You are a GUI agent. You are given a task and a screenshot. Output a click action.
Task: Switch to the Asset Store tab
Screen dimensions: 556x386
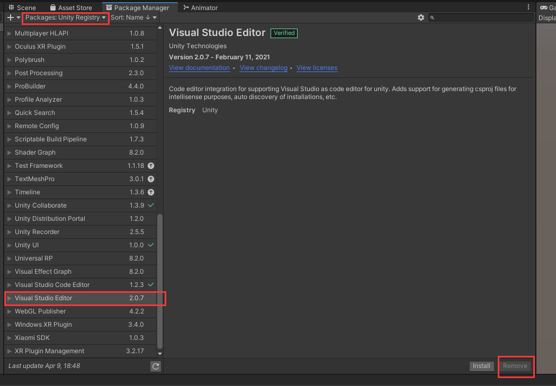point(71,7)
